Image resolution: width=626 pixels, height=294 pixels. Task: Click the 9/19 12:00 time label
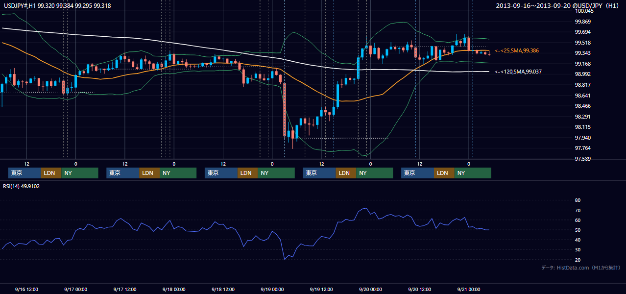(x=321, y=289)
